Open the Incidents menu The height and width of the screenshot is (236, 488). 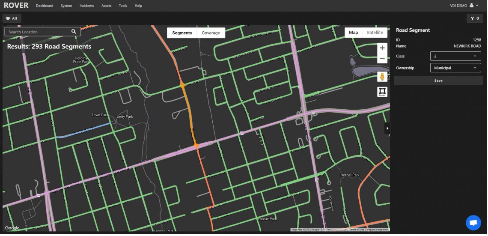pyautogui.click(x=86, y=6)
